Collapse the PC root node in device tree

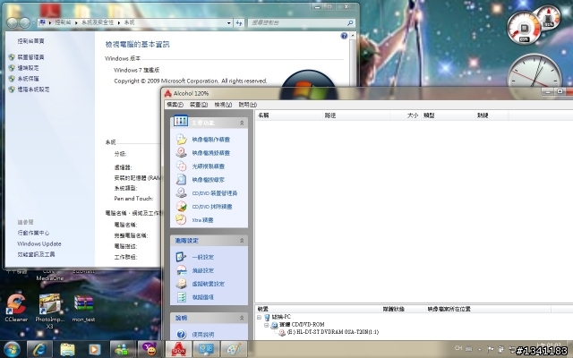[x=259, y=317]
